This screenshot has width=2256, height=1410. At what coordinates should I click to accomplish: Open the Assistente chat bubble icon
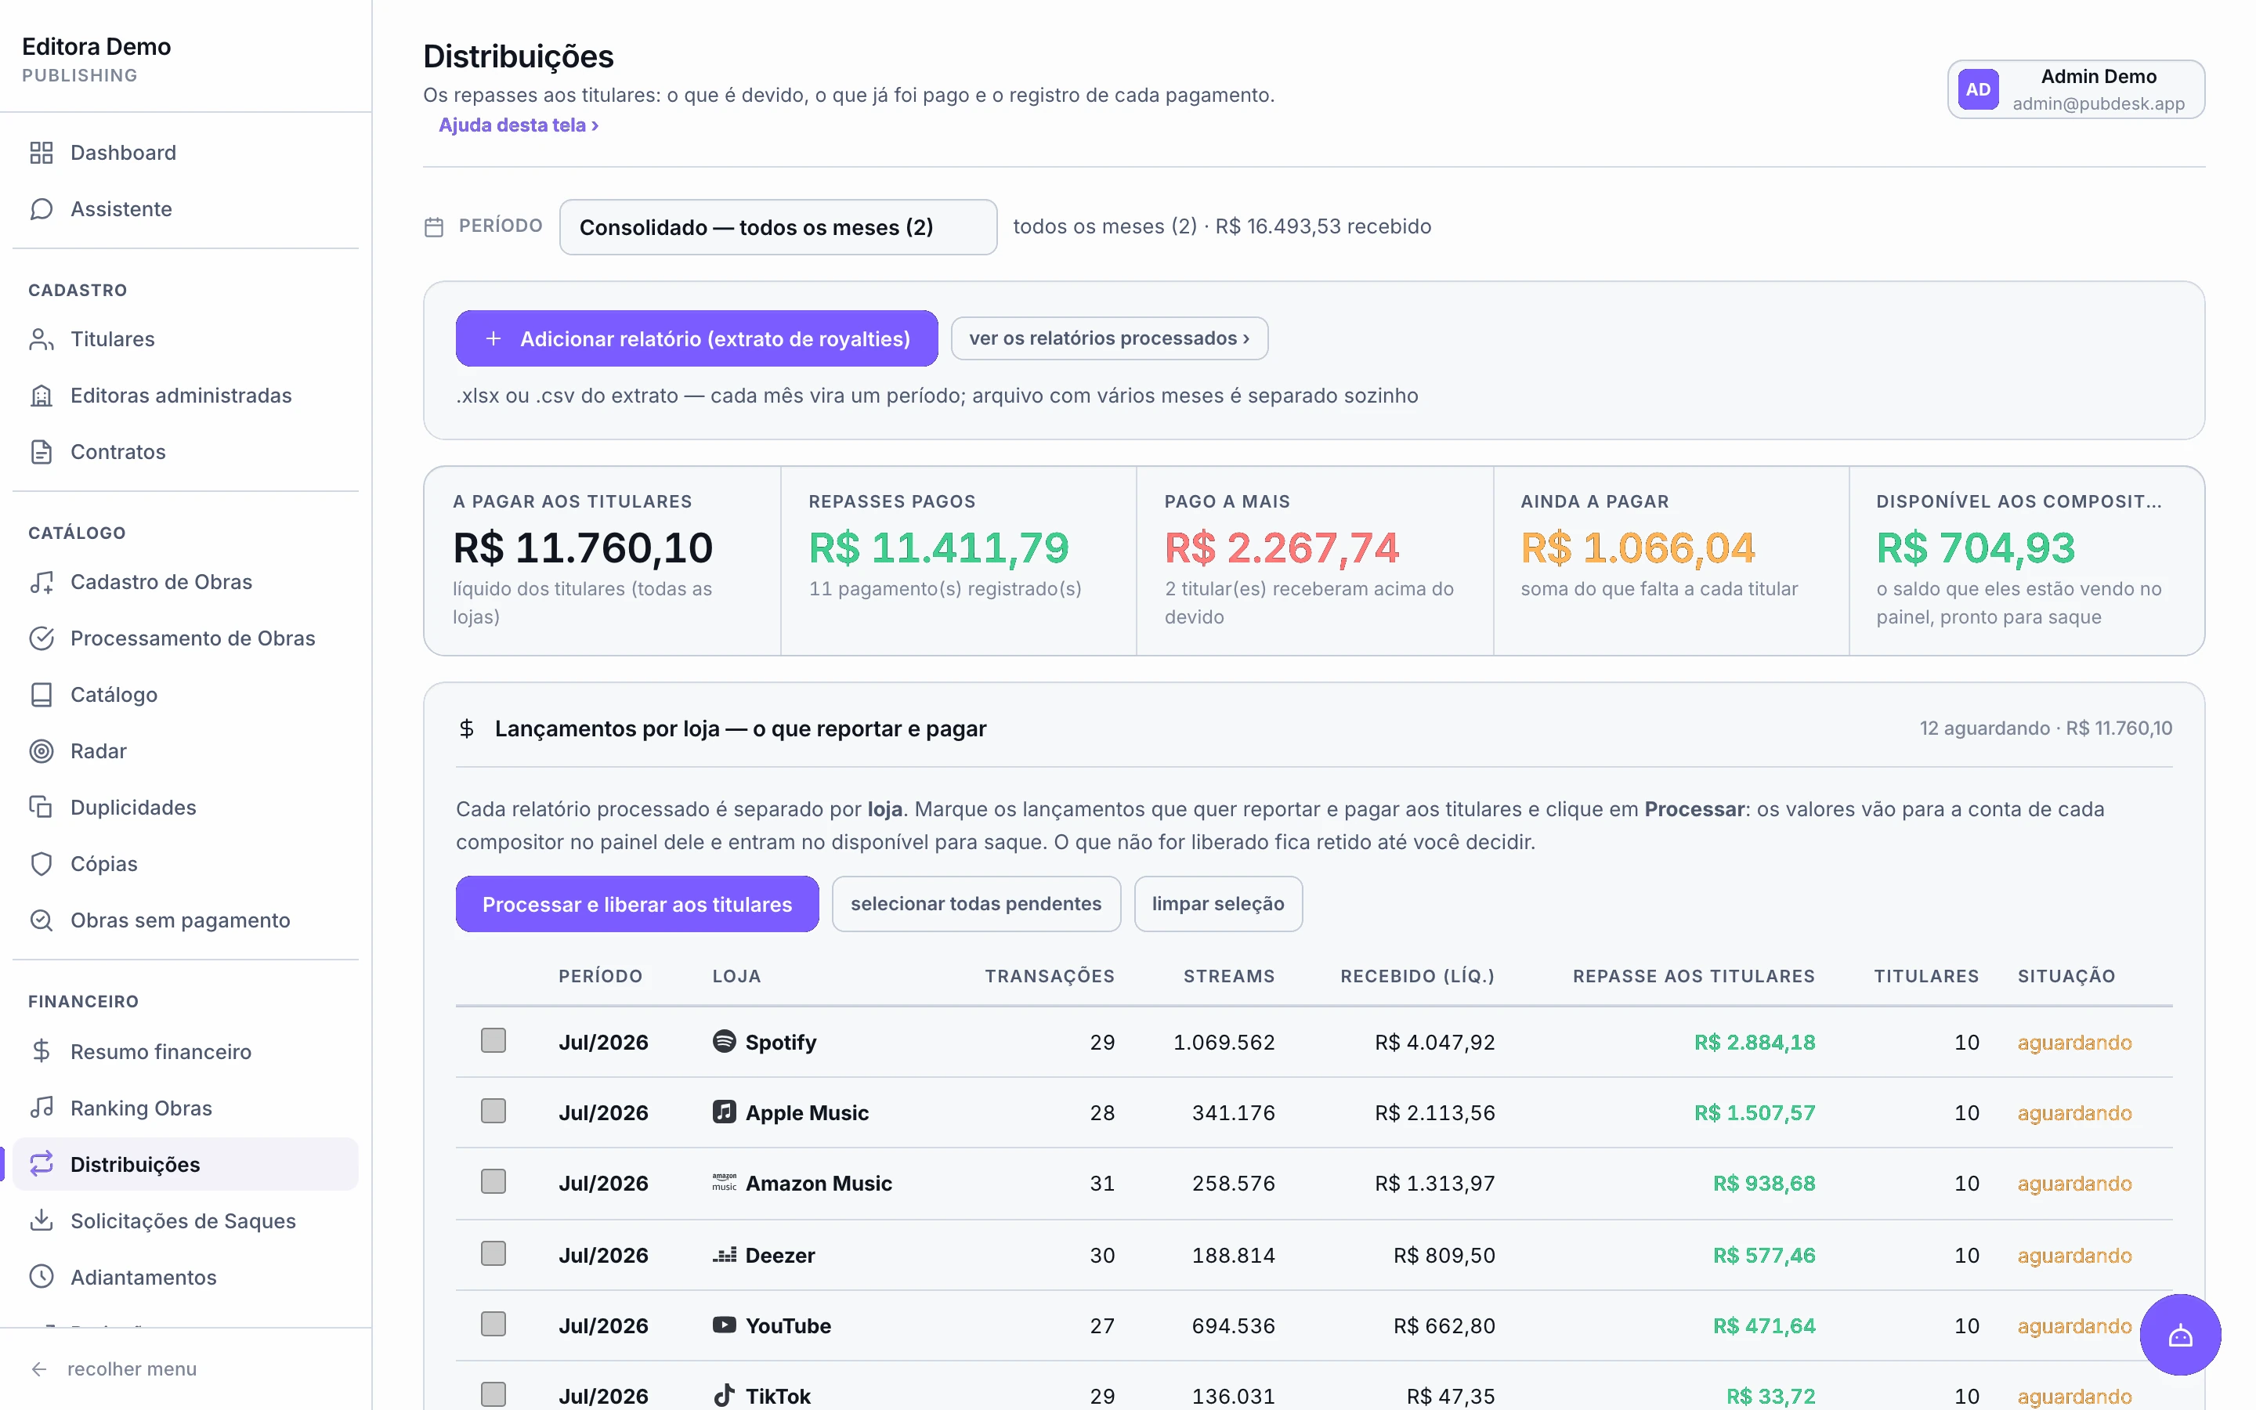pyautogui.click(x=41, y=209)
